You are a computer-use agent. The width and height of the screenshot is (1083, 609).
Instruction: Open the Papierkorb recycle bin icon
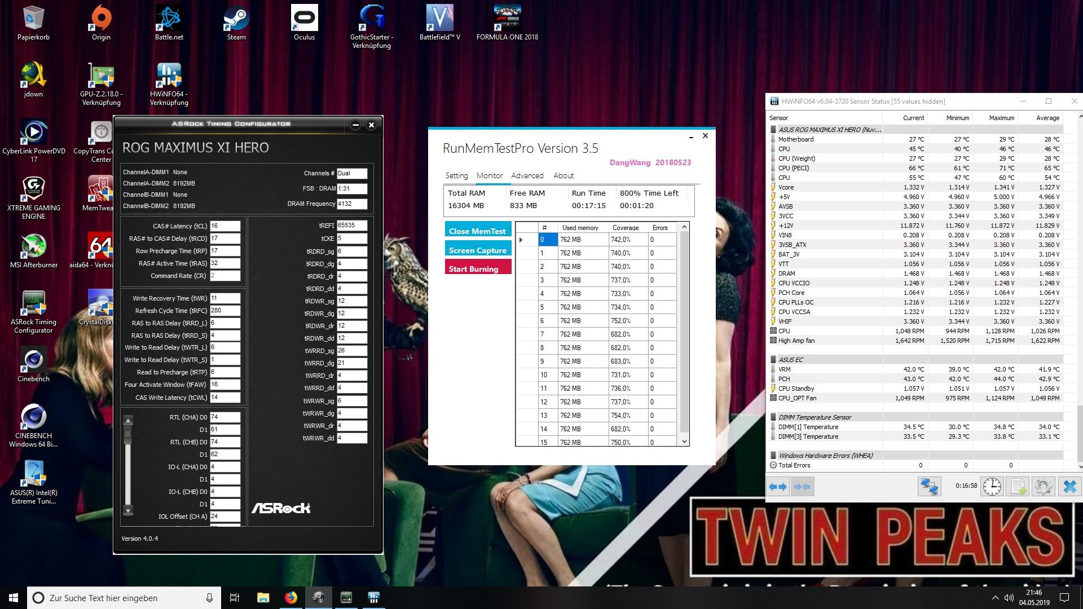33,23
